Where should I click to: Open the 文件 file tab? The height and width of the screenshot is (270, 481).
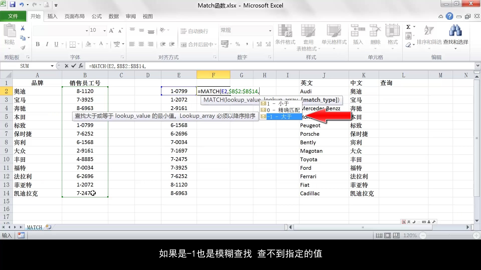point(13,16)
